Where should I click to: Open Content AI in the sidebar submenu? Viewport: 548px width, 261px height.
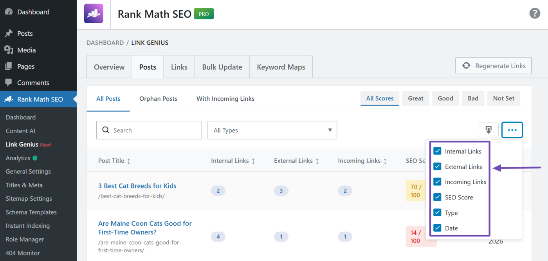click(20, 131)
